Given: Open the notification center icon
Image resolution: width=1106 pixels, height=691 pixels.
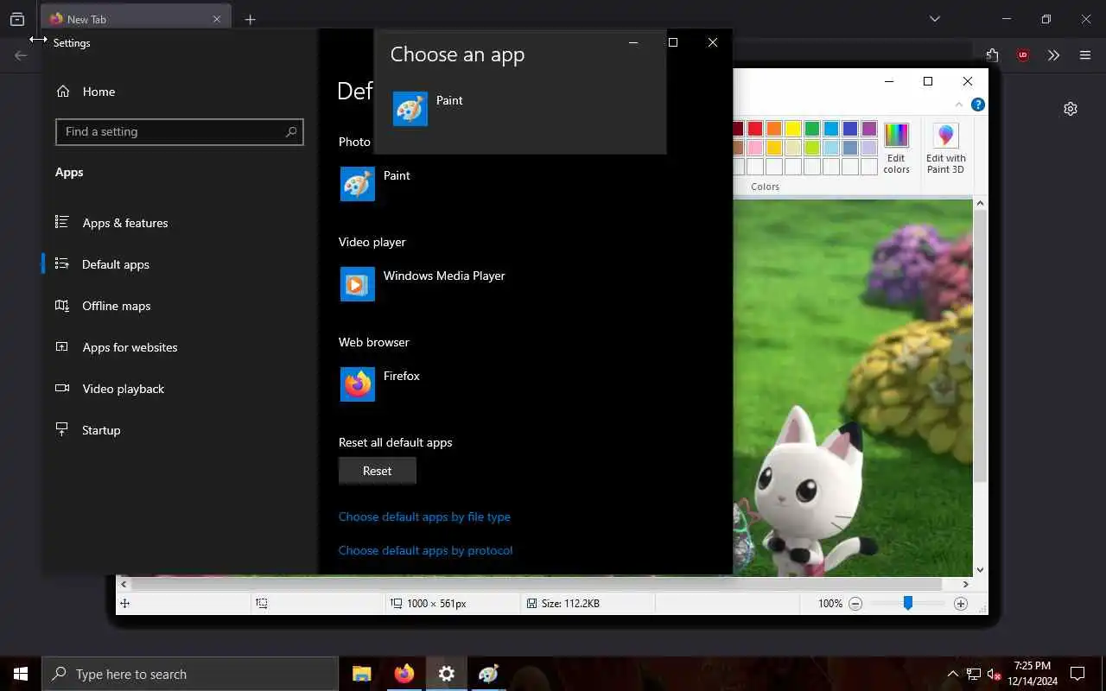Looking at the screenshot, I should point(1077,674).
